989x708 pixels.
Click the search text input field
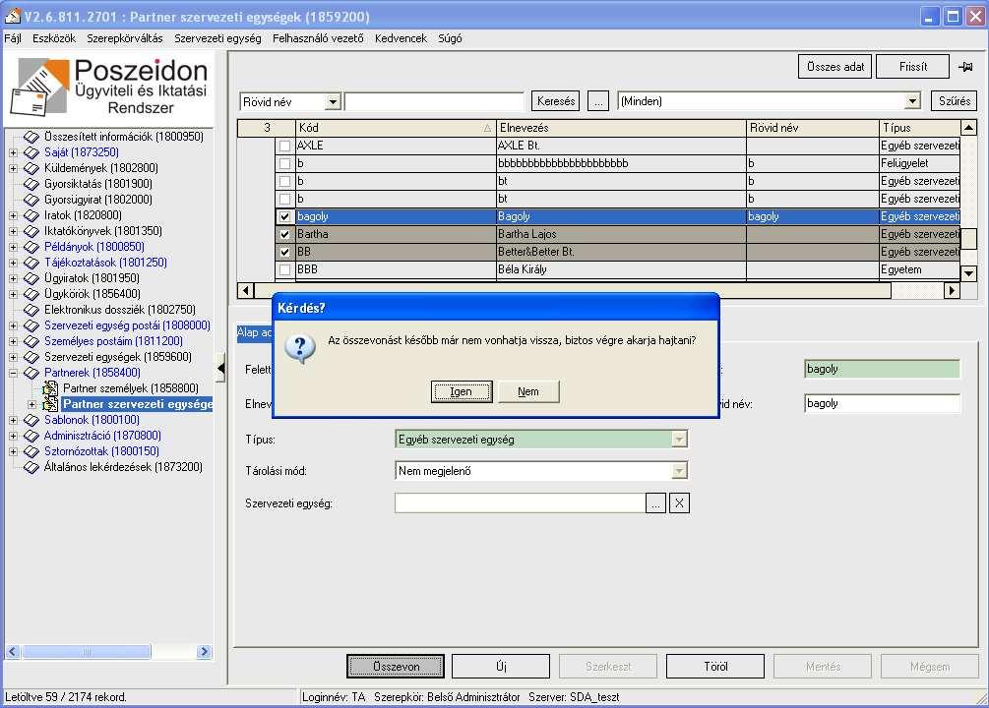[x=435, y=101]
